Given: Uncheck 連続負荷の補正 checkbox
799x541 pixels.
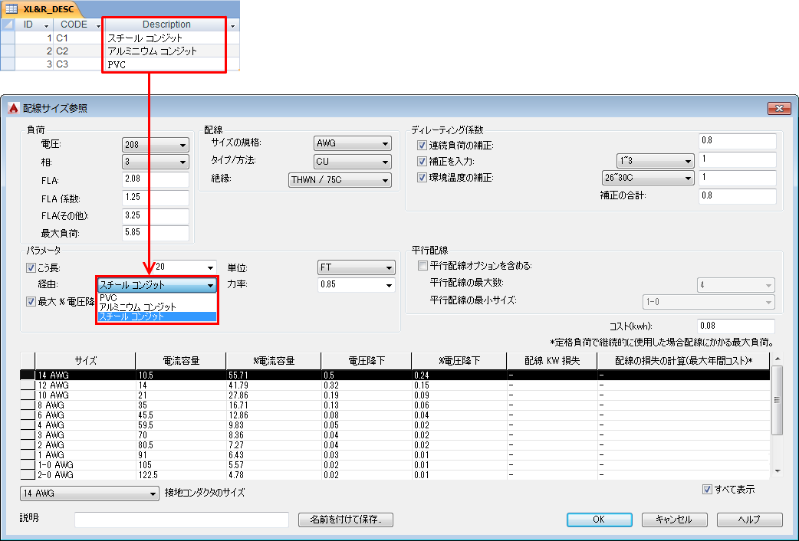Looking at the screenshot, I should point(422,145).
